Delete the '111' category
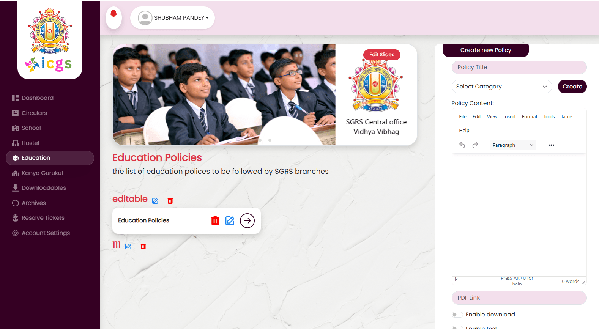This screenshot has height=329, width=599. coord(143,246)
